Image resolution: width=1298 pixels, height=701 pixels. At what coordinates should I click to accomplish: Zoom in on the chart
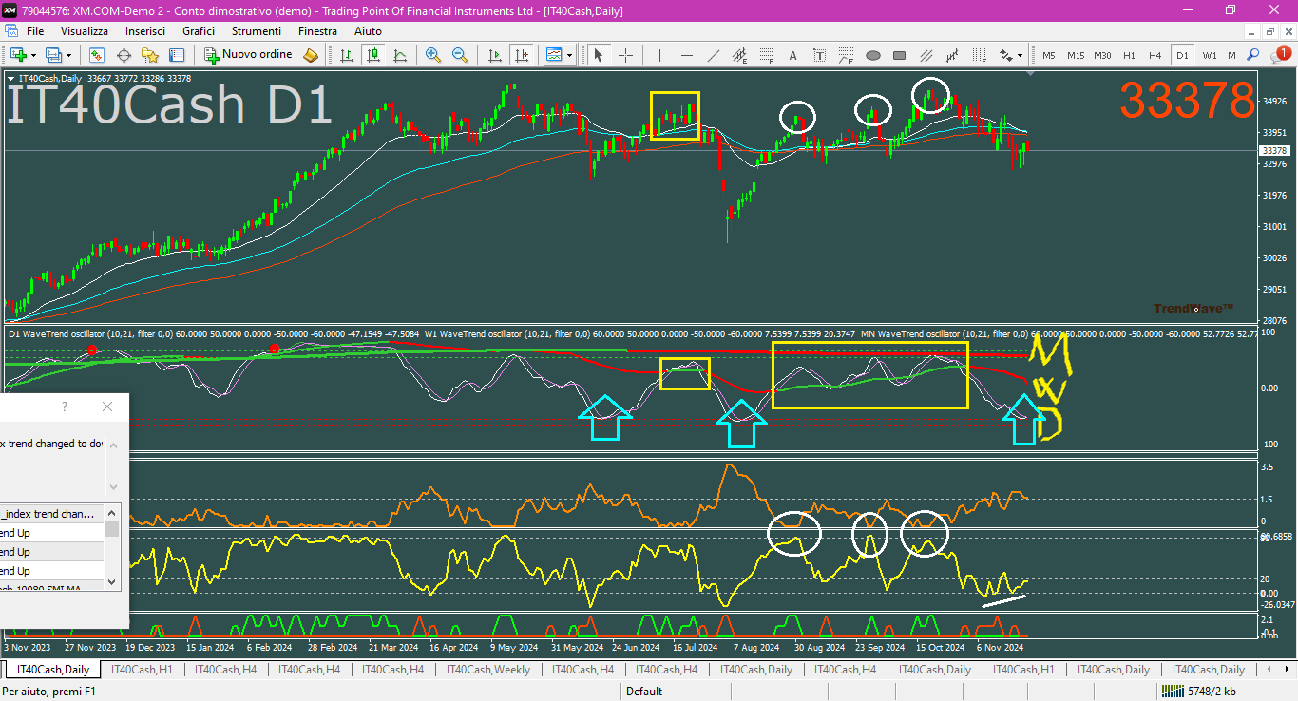(433, 55)
